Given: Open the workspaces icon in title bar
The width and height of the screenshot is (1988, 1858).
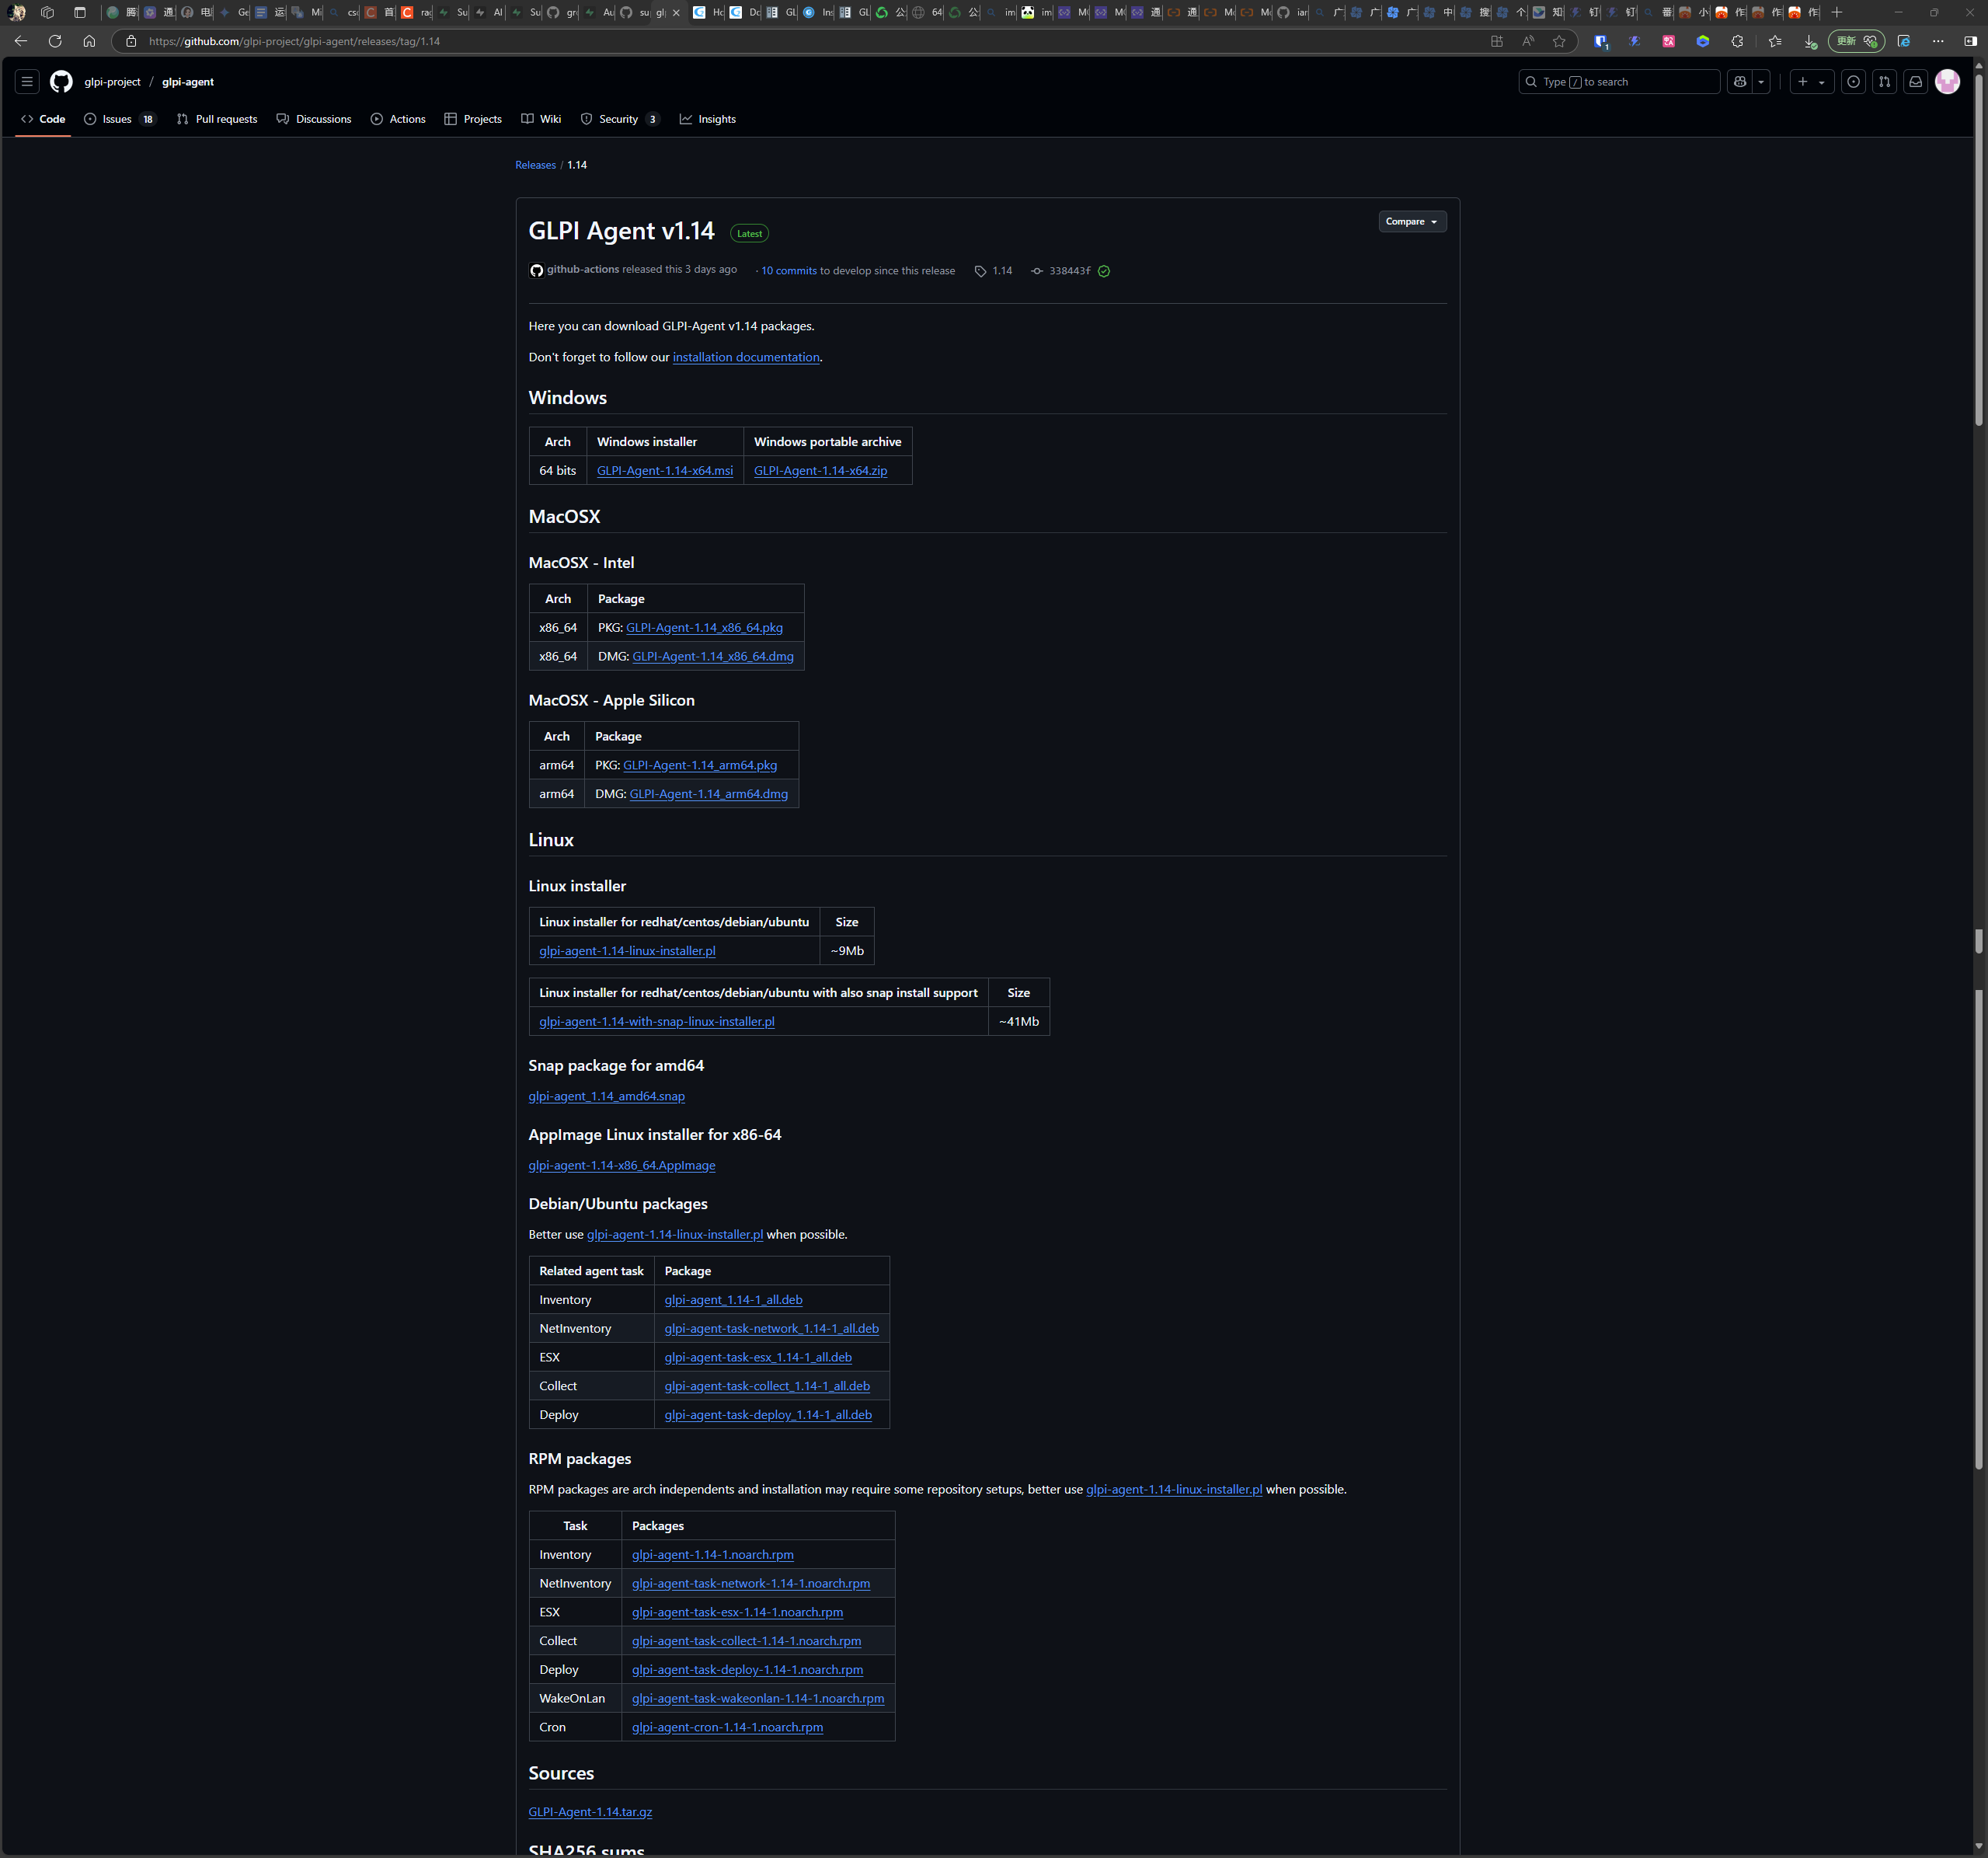Looking at the screenshot, I should coord(47,13).
